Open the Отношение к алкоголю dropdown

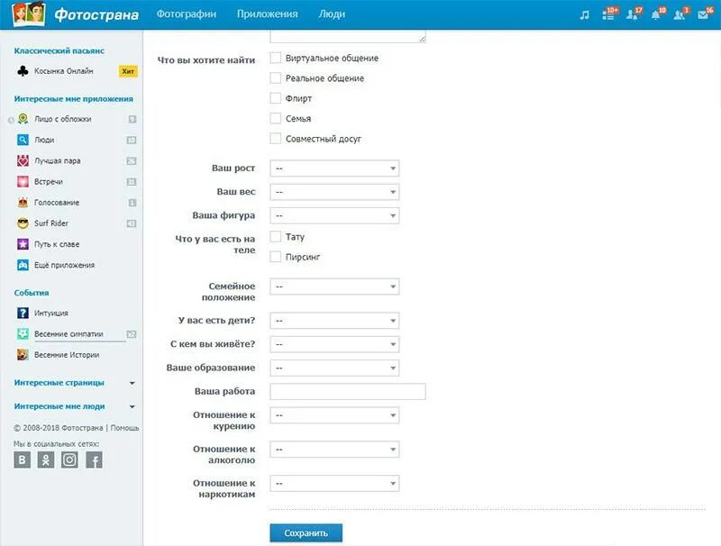click(334, 449)
